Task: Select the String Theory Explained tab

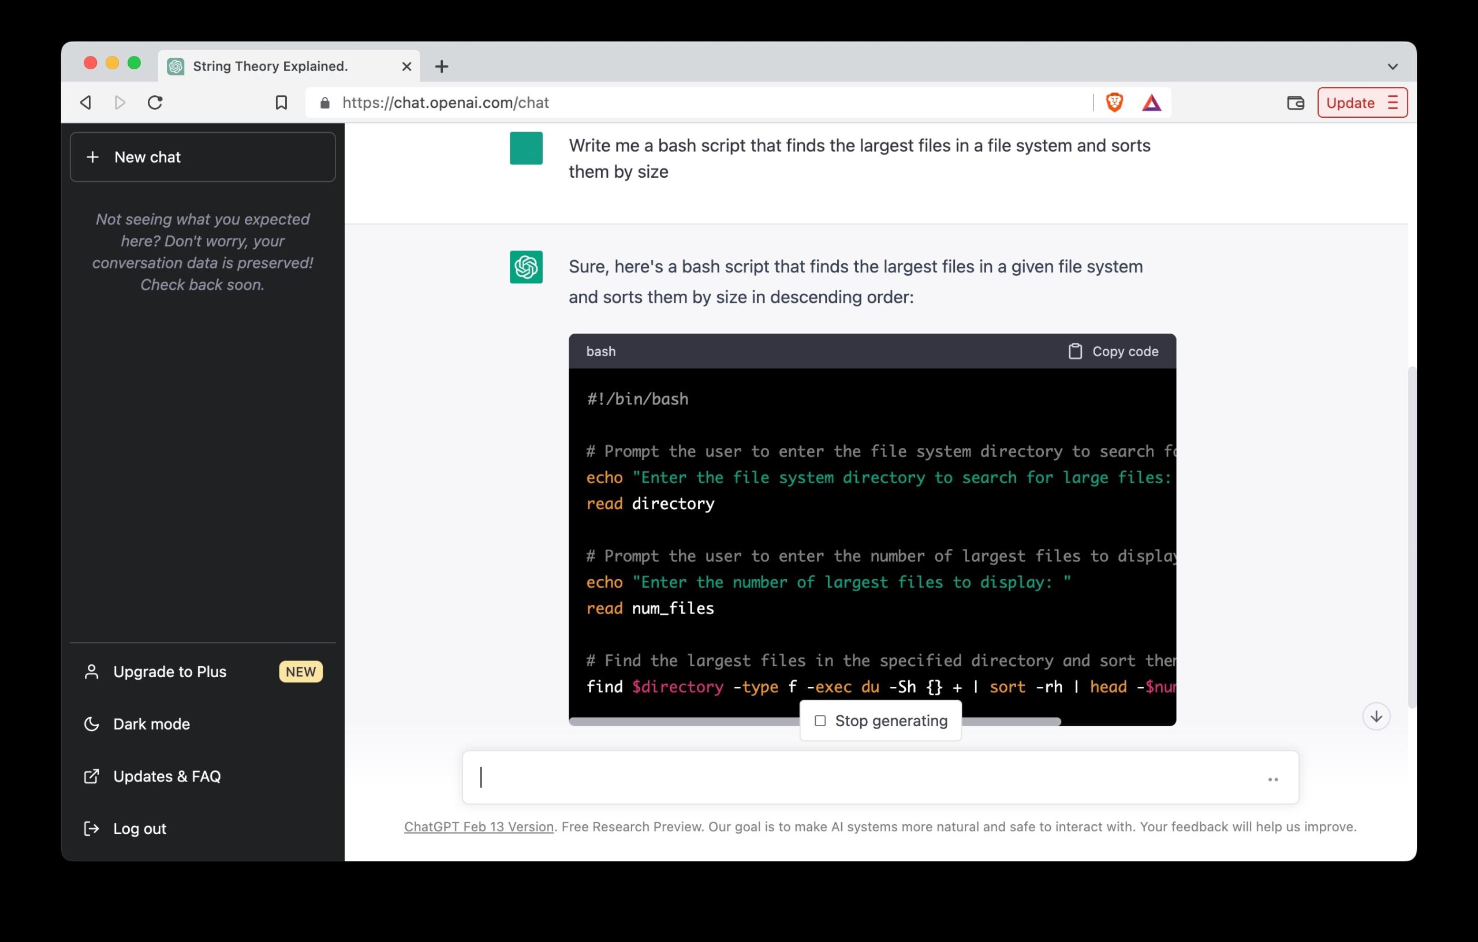Action: 270,66
